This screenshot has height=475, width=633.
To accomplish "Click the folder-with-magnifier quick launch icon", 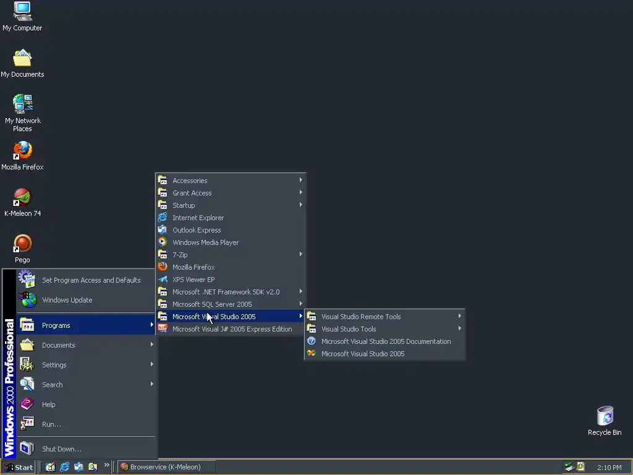I will point(93,467).
